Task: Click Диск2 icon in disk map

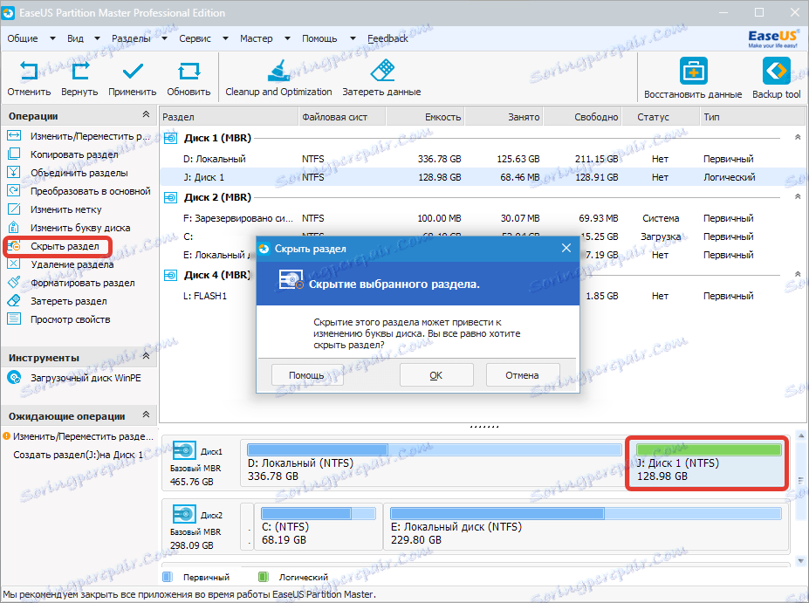Action: point(183,514)
